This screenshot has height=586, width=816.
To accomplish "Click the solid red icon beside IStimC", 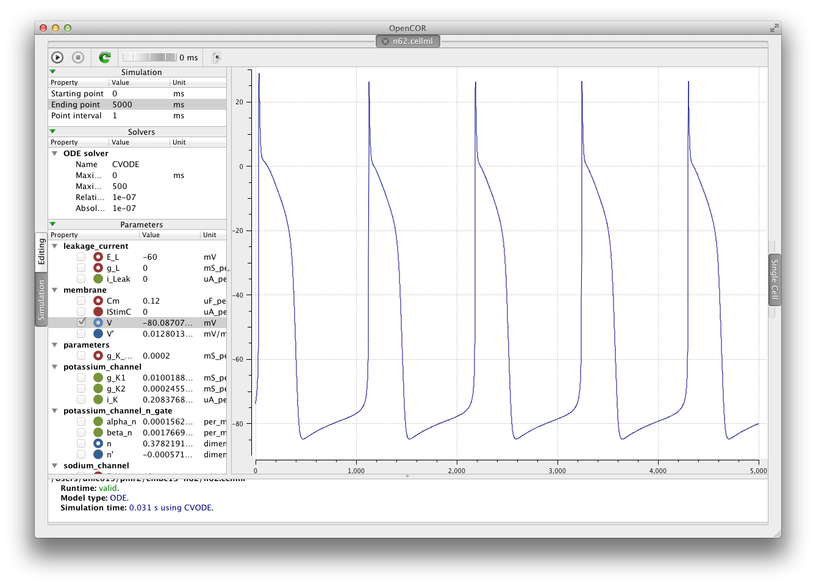I will tap(98, 312).
